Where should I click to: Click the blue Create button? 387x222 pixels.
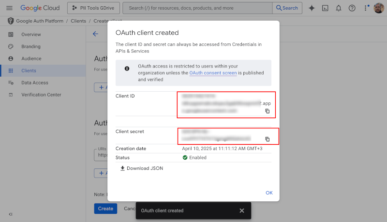click(x=105, y=208)
